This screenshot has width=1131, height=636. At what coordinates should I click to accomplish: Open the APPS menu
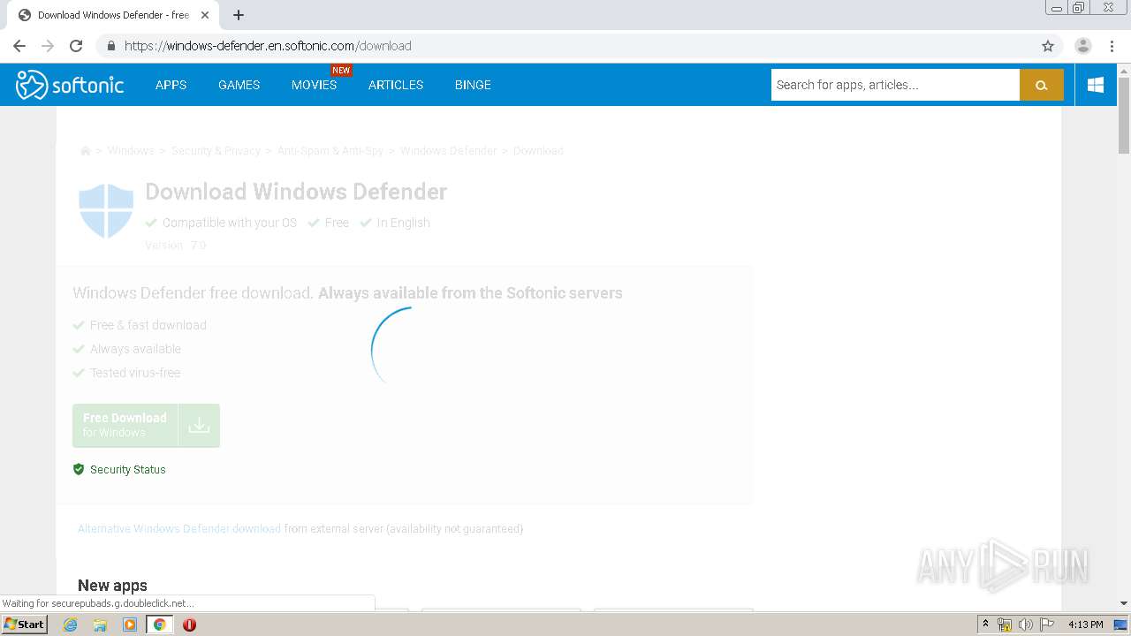point(171,85)
